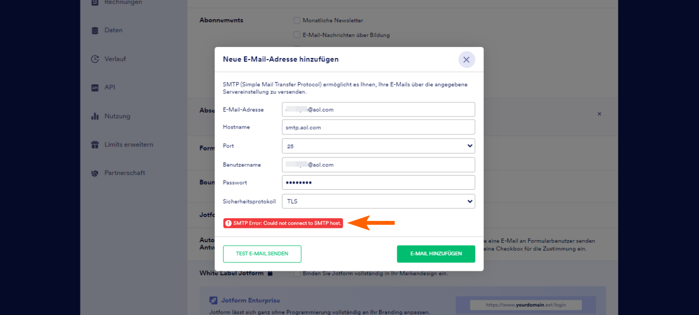
Task: Click the Limits erweitern gift icon
Action: click(x=95, y=145)
